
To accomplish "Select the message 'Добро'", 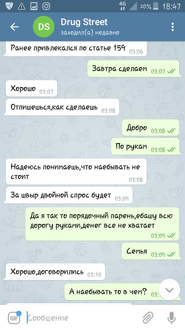I will tap(151, 128).
